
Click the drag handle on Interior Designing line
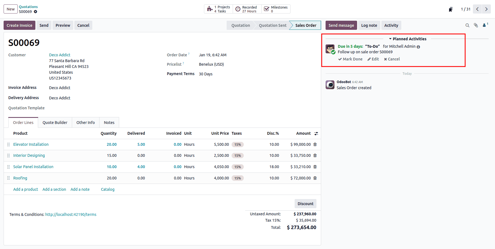8,155
